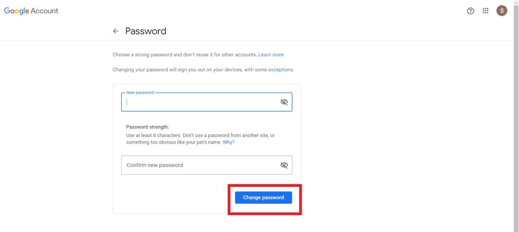Click the Change password button
519x232 pixels.
(263, 197)
